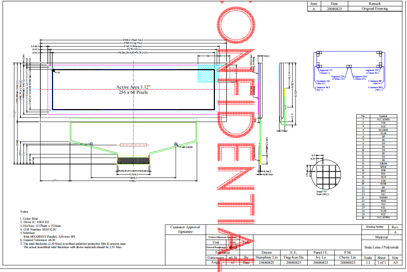Click the Customer Approval Signature box
This screenshot has height=272, width=407.
point(185,229)
